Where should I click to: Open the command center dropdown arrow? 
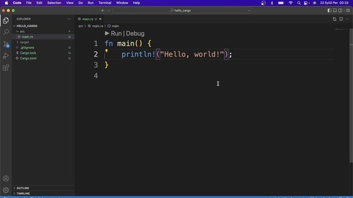[249, 10]
